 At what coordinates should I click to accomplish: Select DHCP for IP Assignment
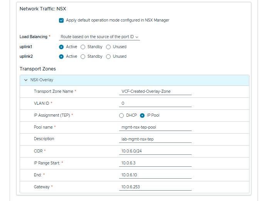122,116
